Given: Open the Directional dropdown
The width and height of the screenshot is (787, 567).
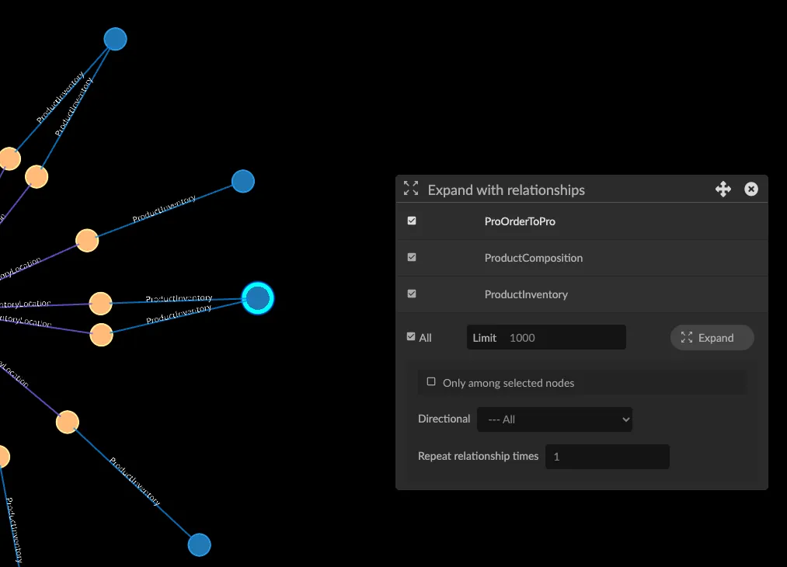Looking at the screenshot, I should (555, 419).
